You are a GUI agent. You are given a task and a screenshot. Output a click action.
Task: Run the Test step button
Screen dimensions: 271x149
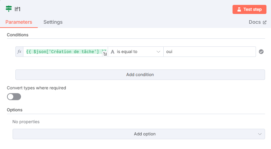[x=249, y=9]
